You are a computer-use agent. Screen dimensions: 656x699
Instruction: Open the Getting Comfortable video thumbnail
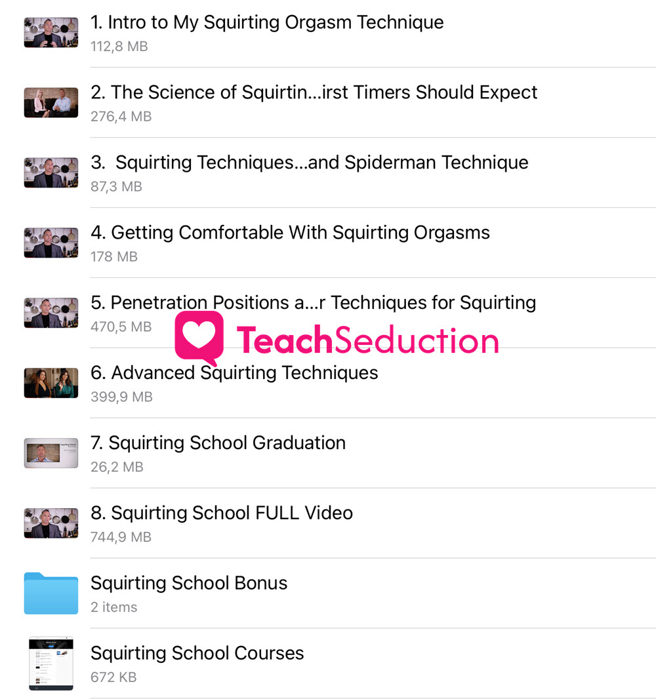[x=51, y=243]
